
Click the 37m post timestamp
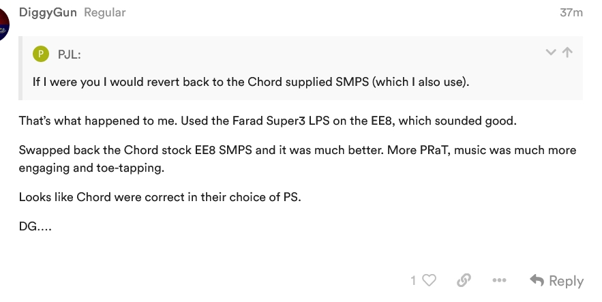coord(571,12)
